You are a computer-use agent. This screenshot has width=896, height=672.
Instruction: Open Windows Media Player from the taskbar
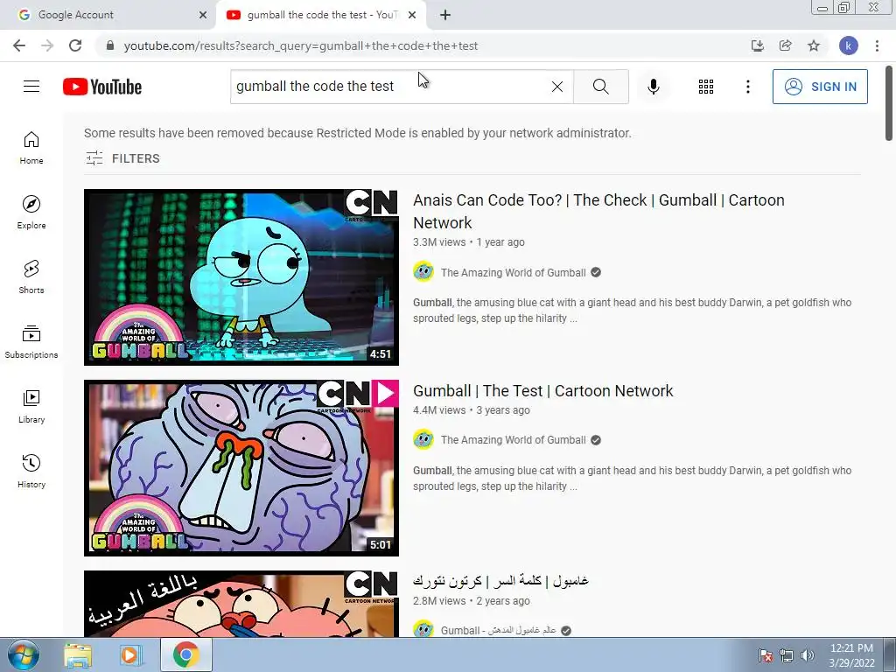click(x=130, y=655)
